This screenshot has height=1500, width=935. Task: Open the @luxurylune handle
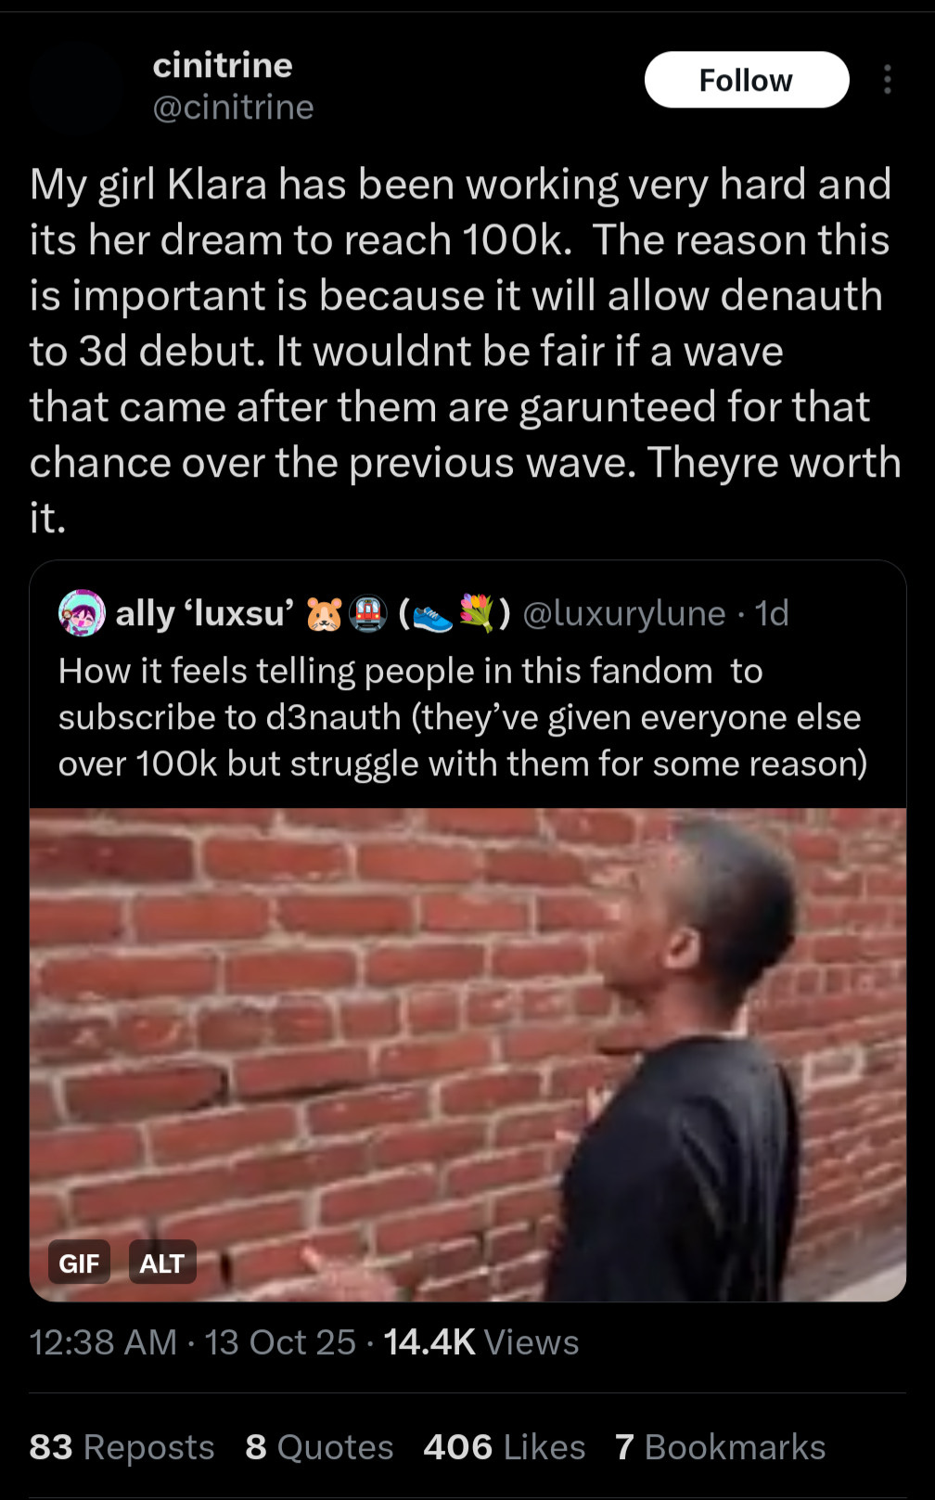click(x=624, y=613)
